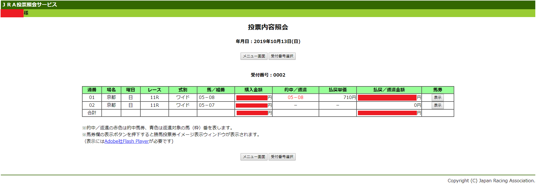Click the 01 serial number cell
Screen dimensions: 537x187
pos(92,98)
